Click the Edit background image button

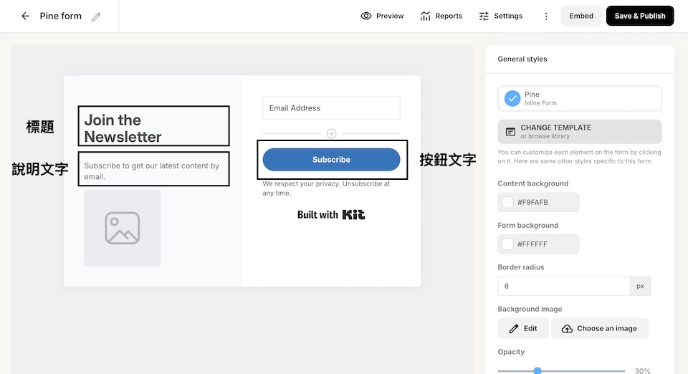click(x=523, y=328)
